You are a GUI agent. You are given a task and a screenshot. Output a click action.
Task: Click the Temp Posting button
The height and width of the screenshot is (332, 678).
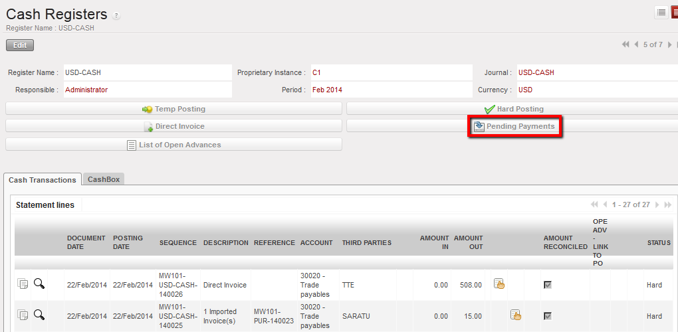(173, 109)
